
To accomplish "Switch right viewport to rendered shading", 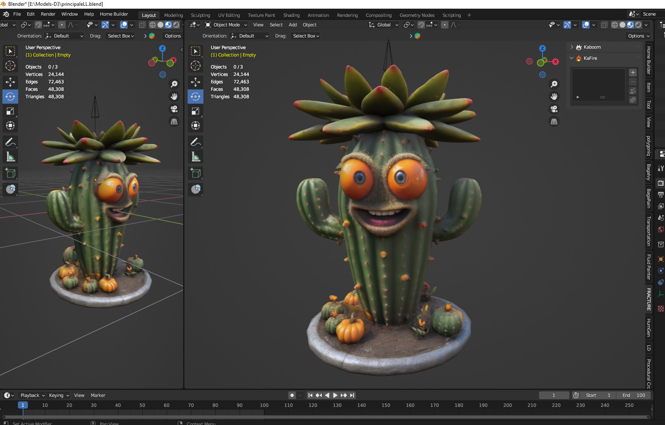I will point(638,25).
